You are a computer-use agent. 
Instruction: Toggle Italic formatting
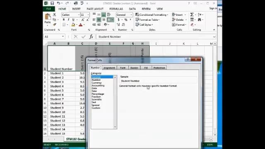coord(68,20)
